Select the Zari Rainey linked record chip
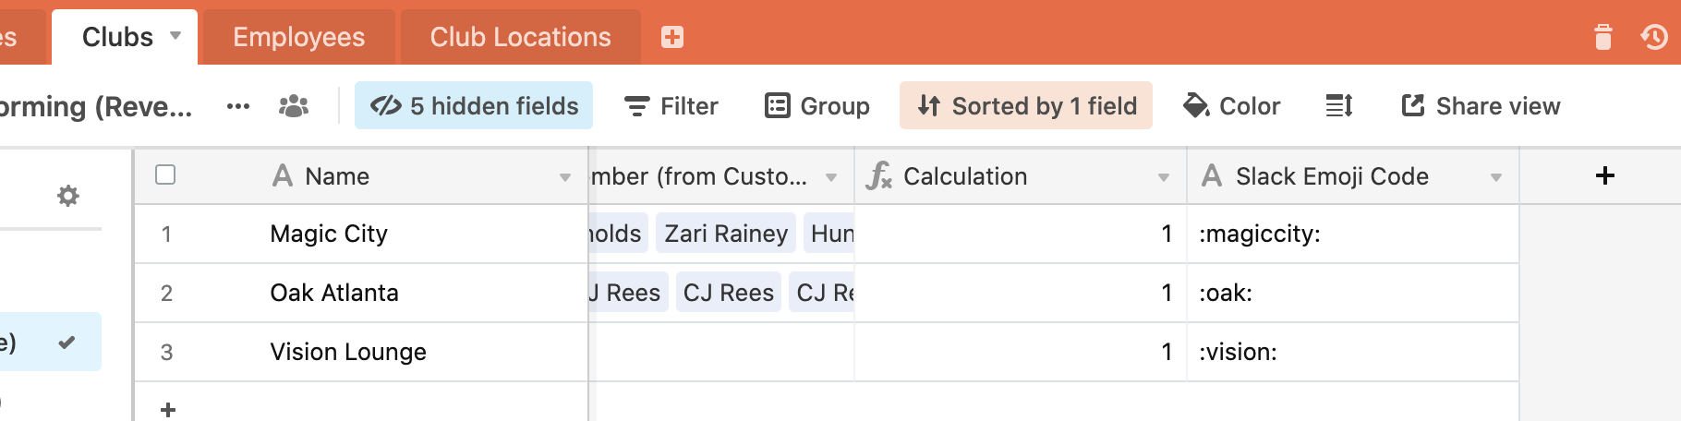This screenshot has height=421, width=1681. click(726, 234)
